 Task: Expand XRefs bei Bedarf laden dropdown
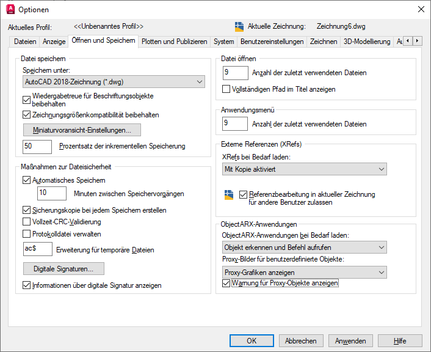tap(304, 169)
